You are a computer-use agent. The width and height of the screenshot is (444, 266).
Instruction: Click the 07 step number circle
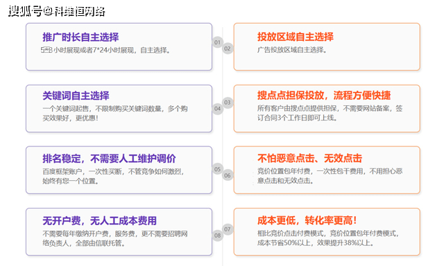click(228, 229)
